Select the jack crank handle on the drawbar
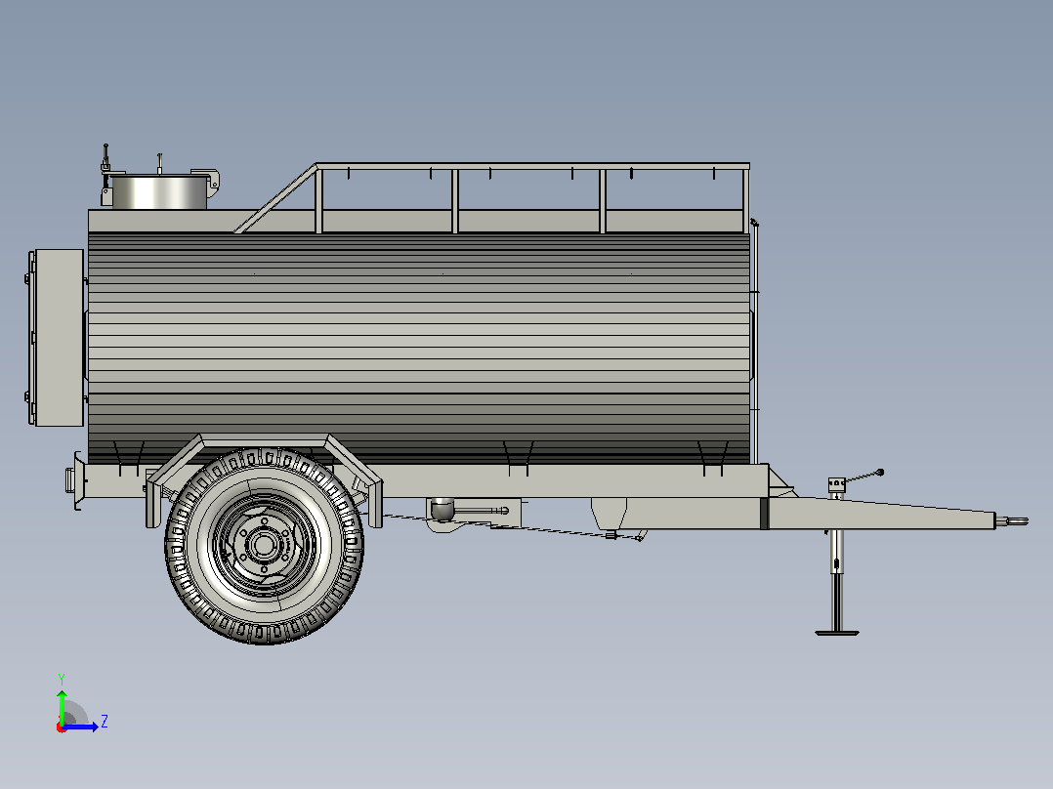The height and width of the screenshot is (789, 1053). coord(863,477)
